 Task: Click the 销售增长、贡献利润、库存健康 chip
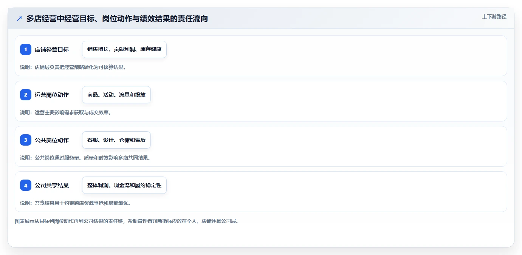coord(124,49)
